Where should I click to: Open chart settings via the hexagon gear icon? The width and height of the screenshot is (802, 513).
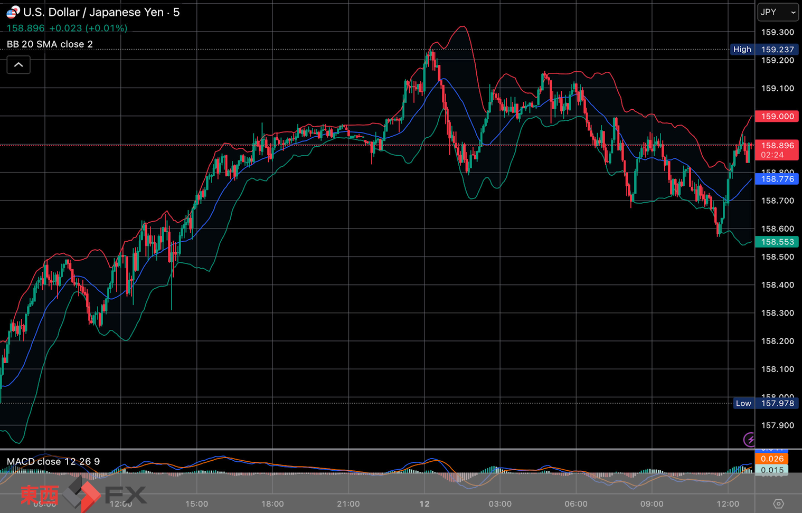(778, 503)
